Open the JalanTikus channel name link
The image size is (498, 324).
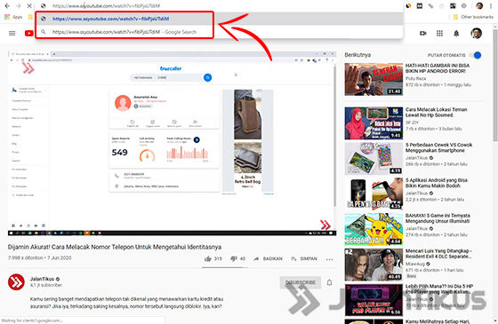pos(43,279)
